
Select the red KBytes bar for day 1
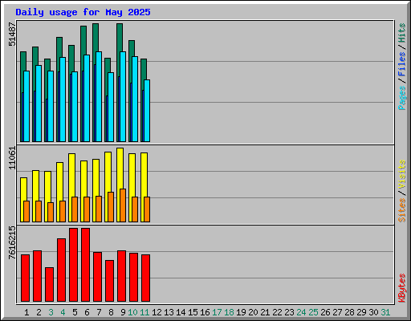25,278
